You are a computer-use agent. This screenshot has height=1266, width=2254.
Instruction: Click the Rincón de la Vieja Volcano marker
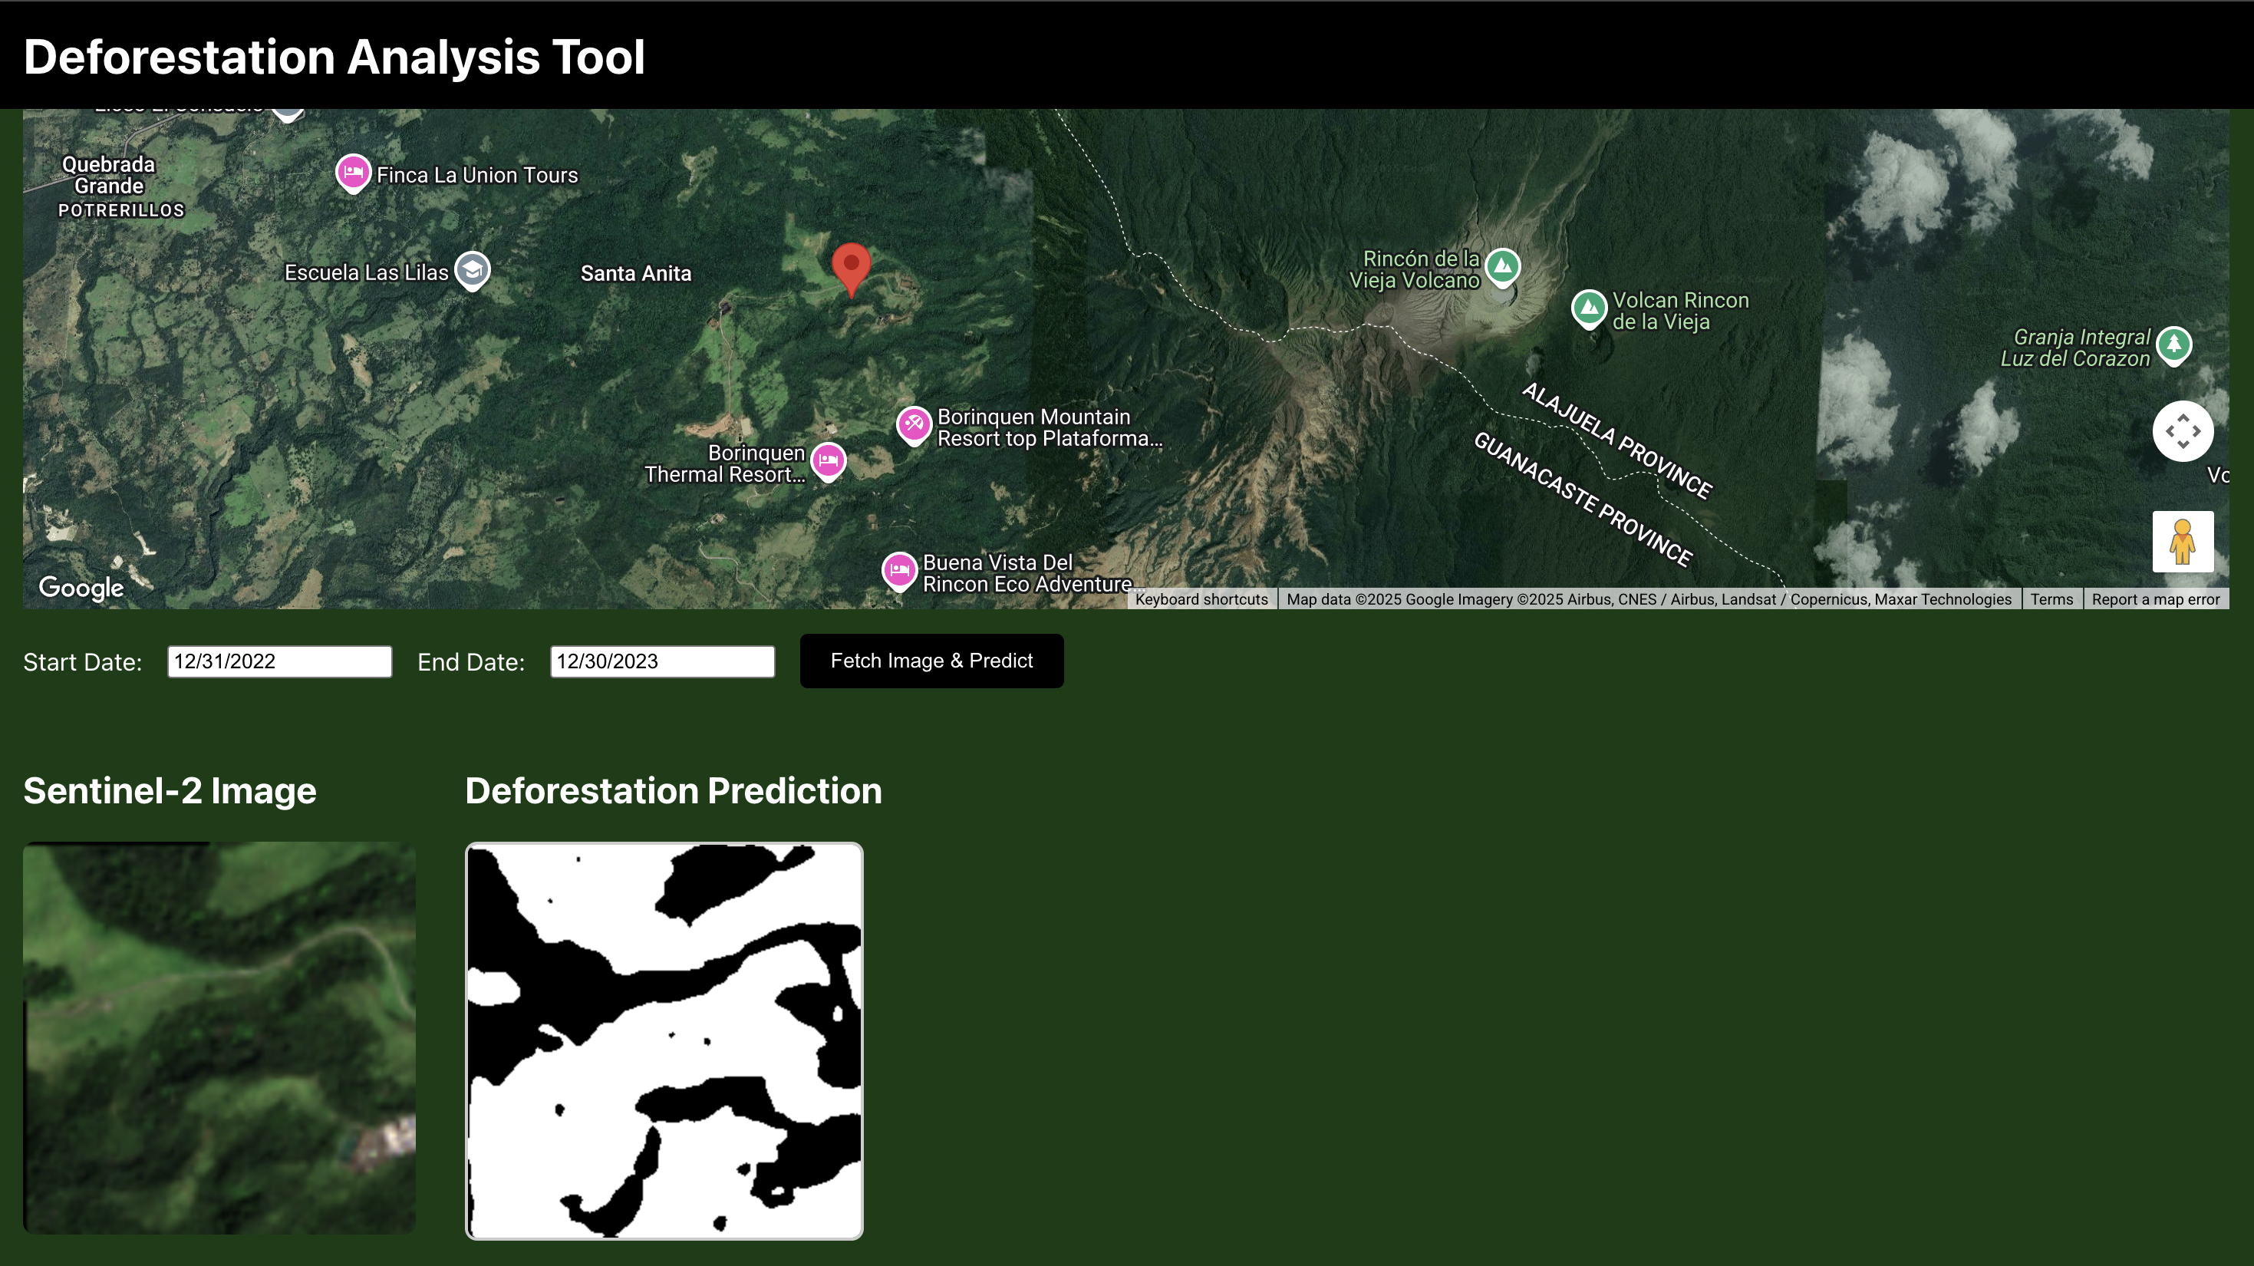click(x=1501, y=266)
